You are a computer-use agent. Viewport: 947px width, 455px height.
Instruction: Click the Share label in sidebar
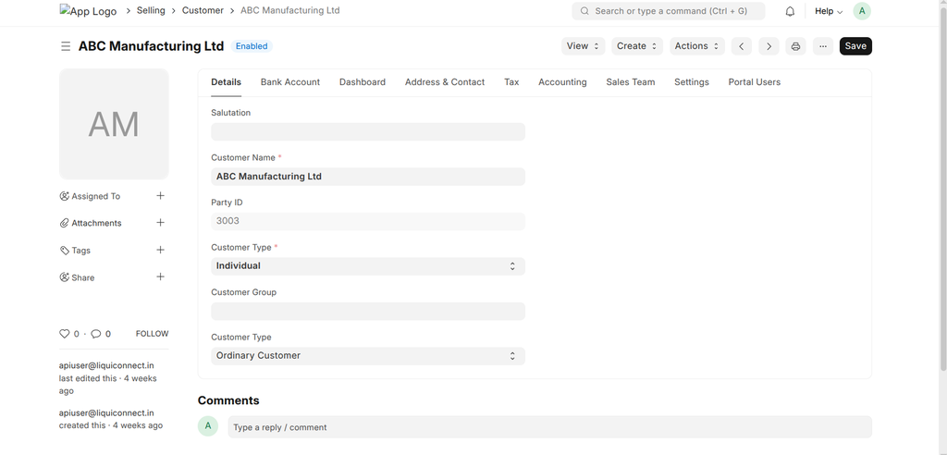82,278
